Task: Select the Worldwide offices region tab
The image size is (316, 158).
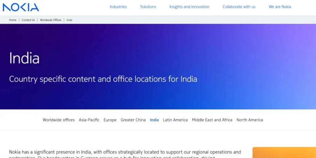Action: click(59, 120)
